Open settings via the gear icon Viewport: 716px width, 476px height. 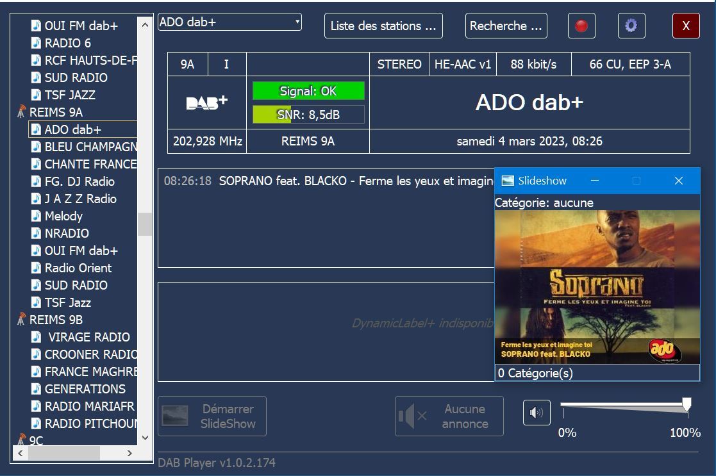pos(631,26)
